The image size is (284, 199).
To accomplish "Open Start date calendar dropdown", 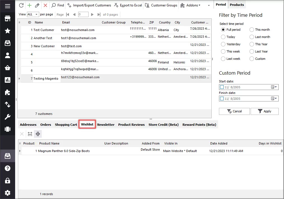I will pos(274,87).
